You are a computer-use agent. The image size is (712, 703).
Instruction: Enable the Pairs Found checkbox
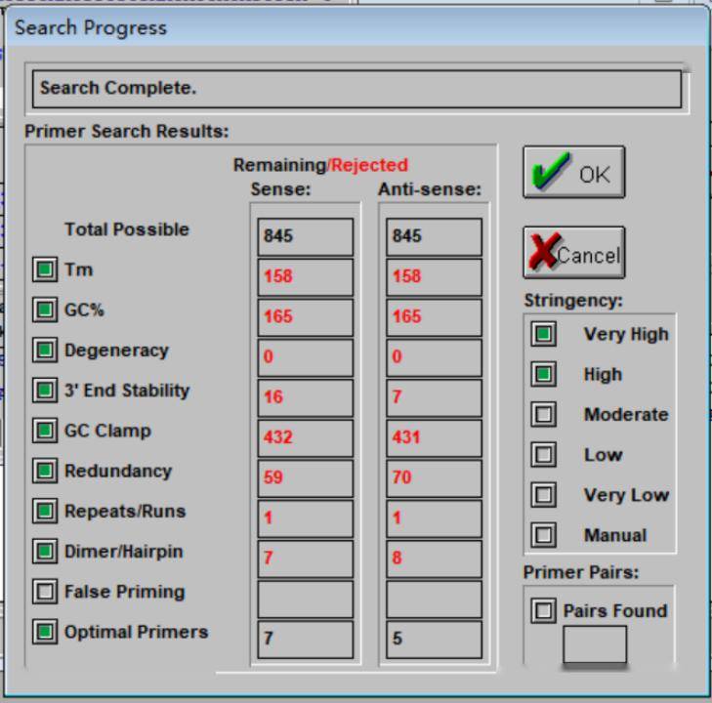[544, 611]
